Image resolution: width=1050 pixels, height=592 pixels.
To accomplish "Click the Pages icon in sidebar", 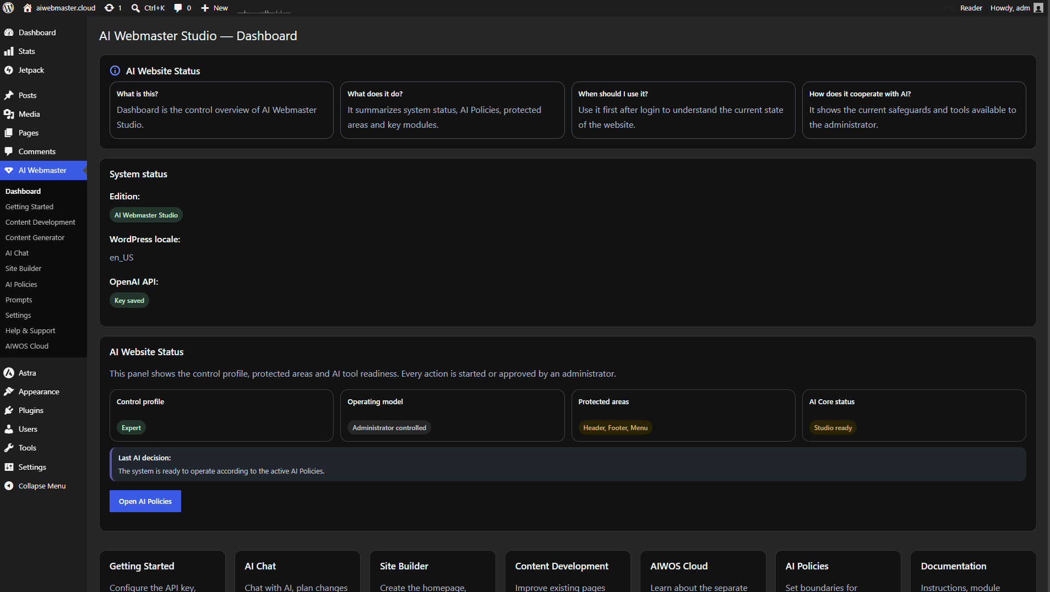I will [9, 133].
